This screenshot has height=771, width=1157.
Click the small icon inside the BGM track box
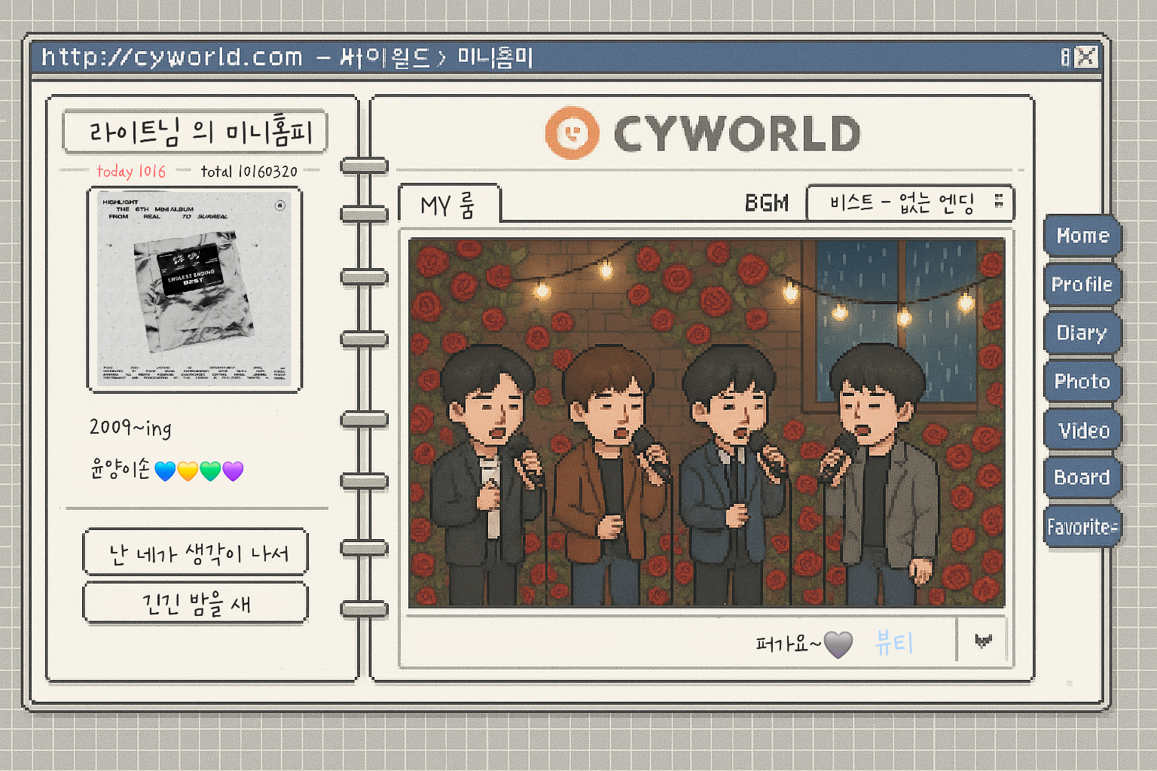coord(999,201)
